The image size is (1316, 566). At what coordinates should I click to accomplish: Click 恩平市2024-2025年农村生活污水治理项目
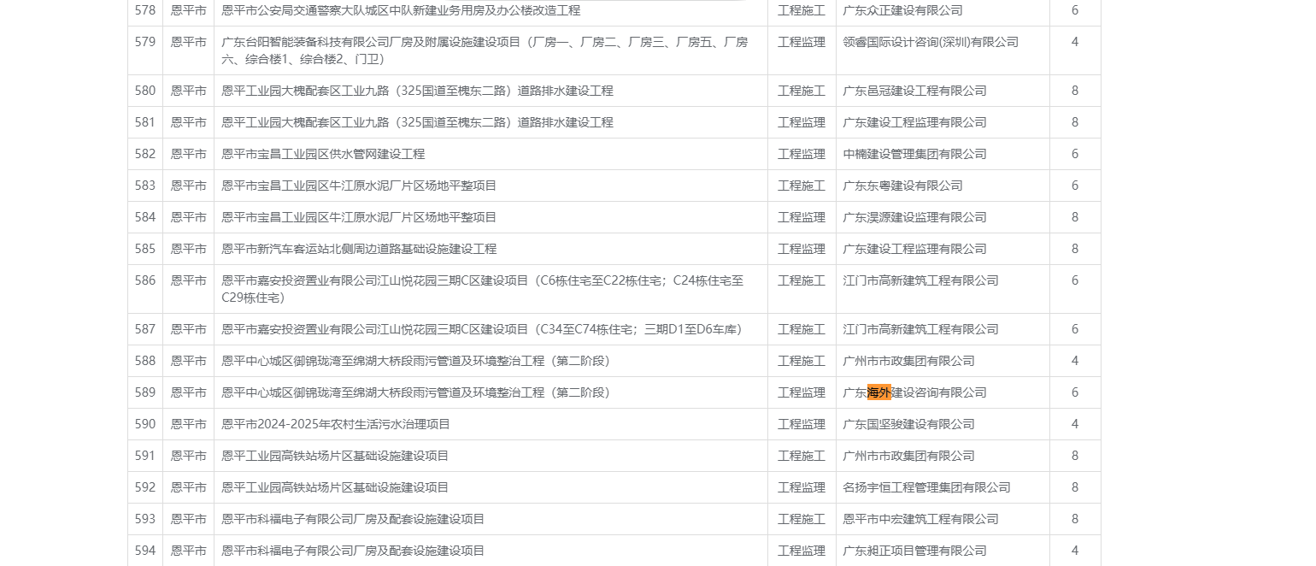click(x=336, y=424)
